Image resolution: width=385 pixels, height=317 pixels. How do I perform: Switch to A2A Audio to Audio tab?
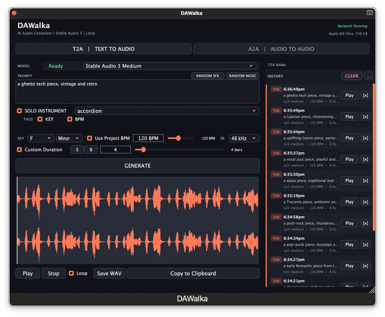coord(281,49)
